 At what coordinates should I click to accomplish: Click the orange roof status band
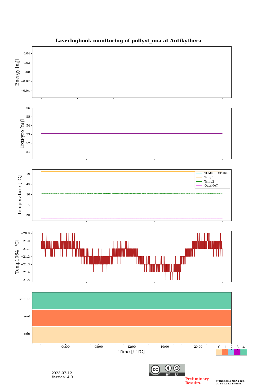[132, 318]
